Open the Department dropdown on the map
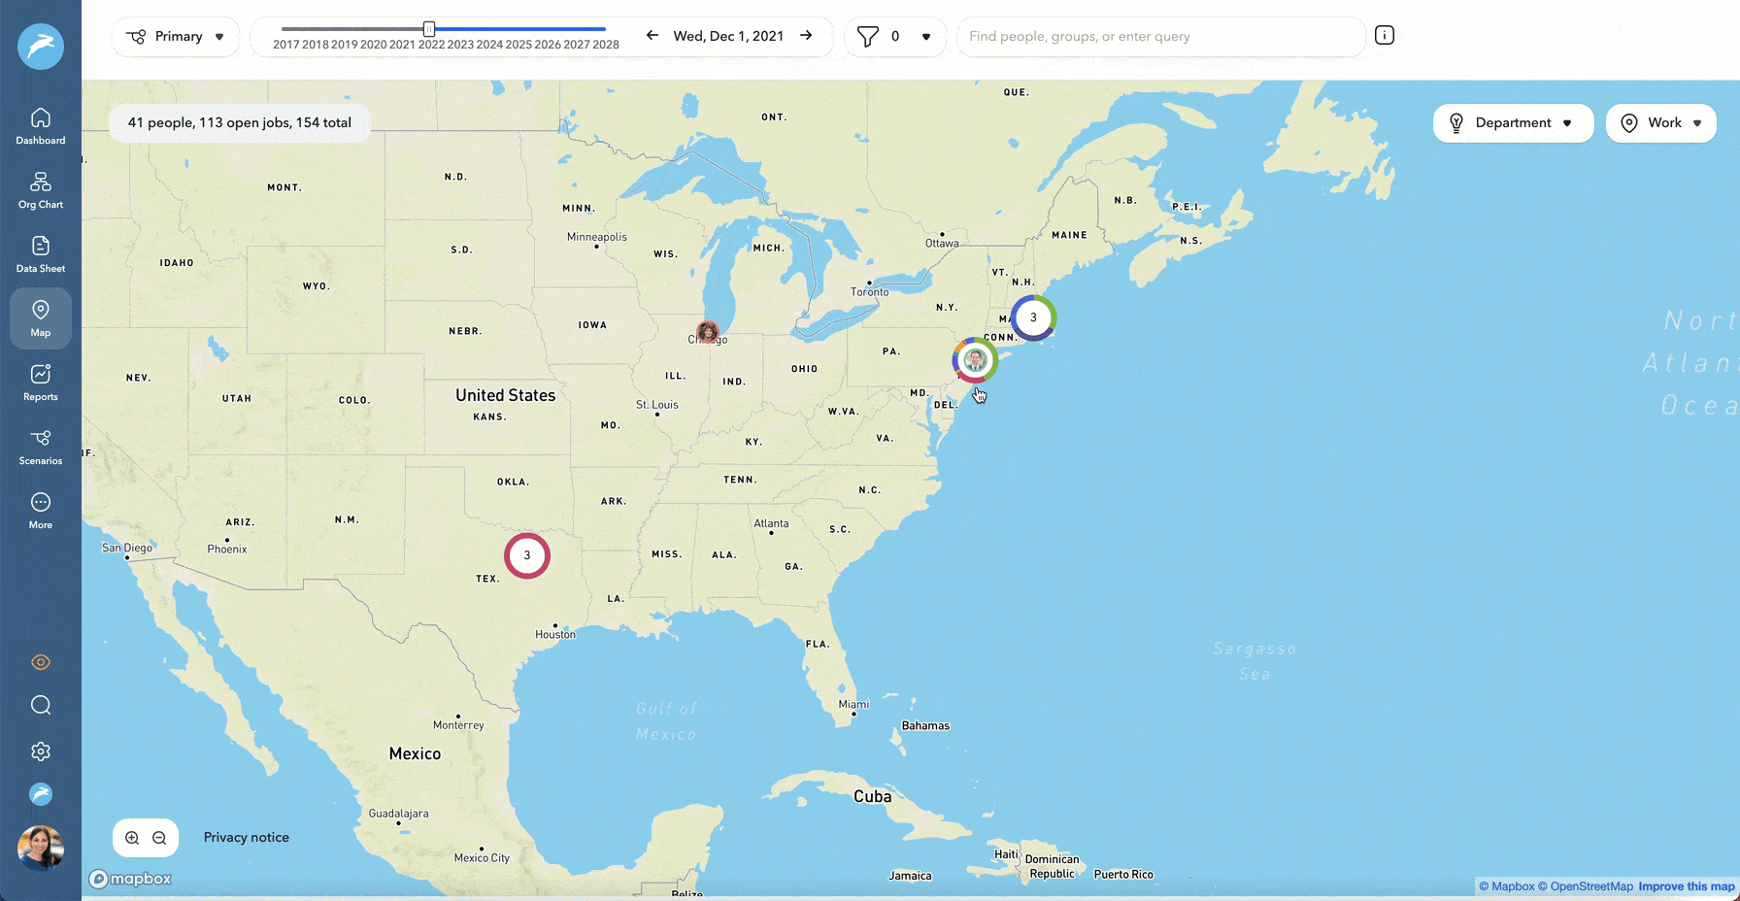 click(x=1512, y=122)
